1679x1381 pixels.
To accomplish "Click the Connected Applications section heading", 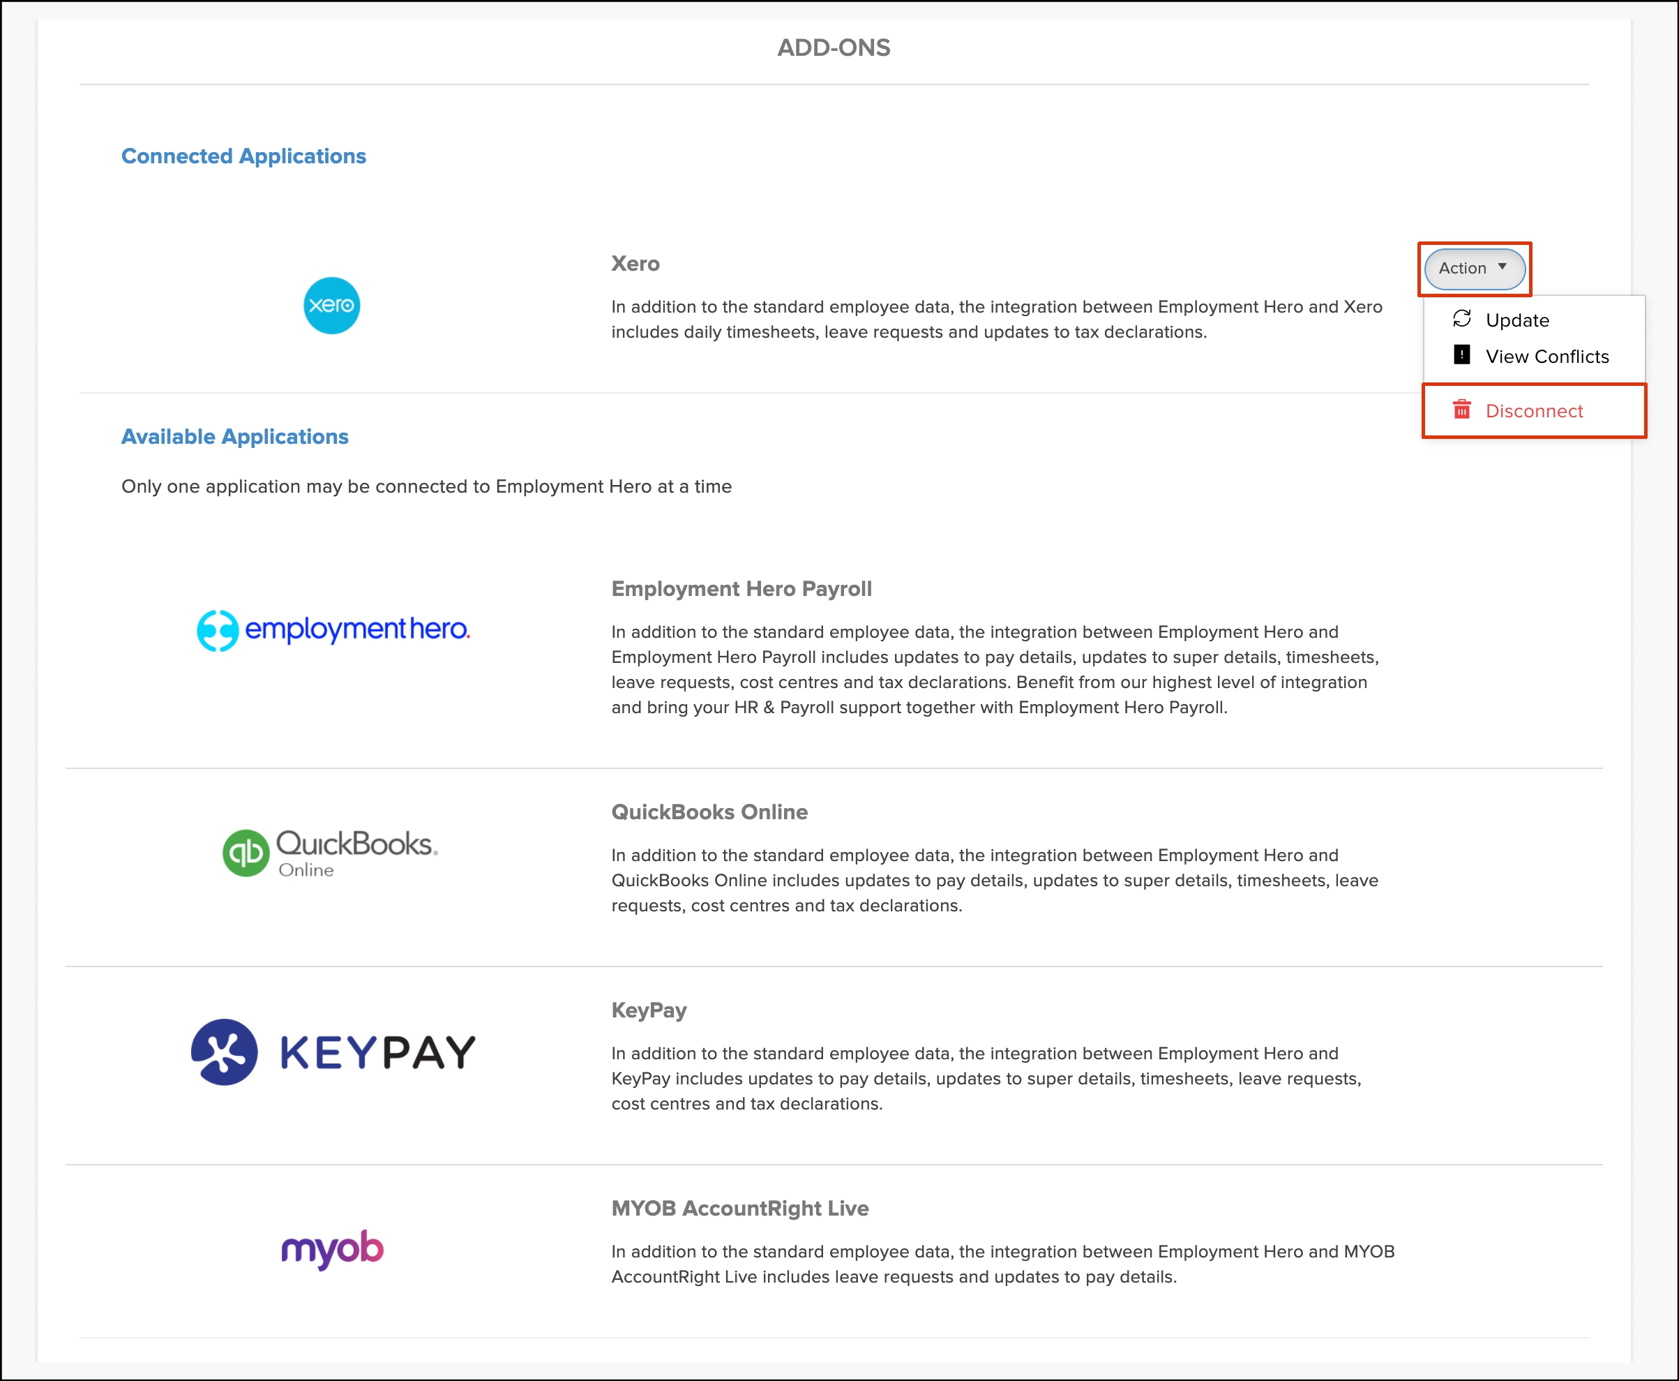I will 243,156.
